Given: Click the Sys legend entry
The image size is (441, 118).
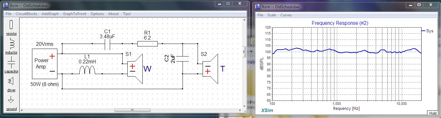Looking at the screenshot, I should [x=428, y=31].
